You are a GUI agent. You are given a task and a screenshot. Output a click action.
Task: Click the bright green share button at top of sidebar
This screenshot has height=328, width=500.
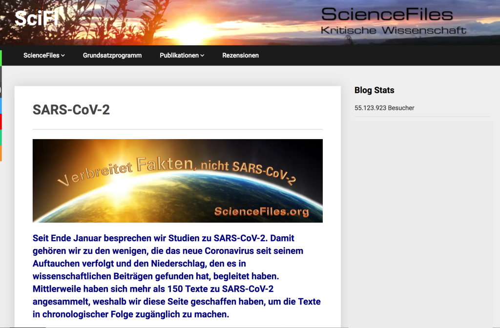[1, 58]
